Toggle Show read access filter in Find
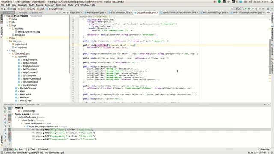This screenshot has width=274, height=154. click(9, 130)
